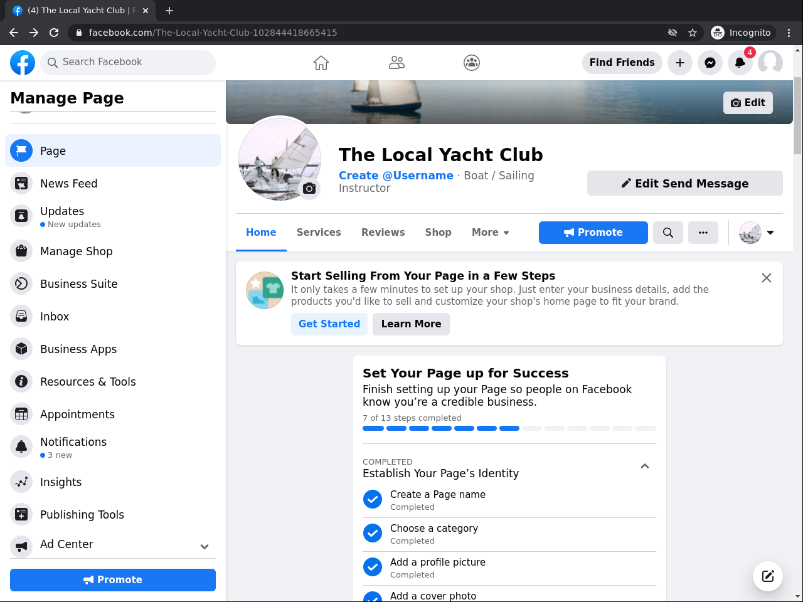803x602 pixels.
Task: Click Edit cover photo button
Action: click(748, 103)
